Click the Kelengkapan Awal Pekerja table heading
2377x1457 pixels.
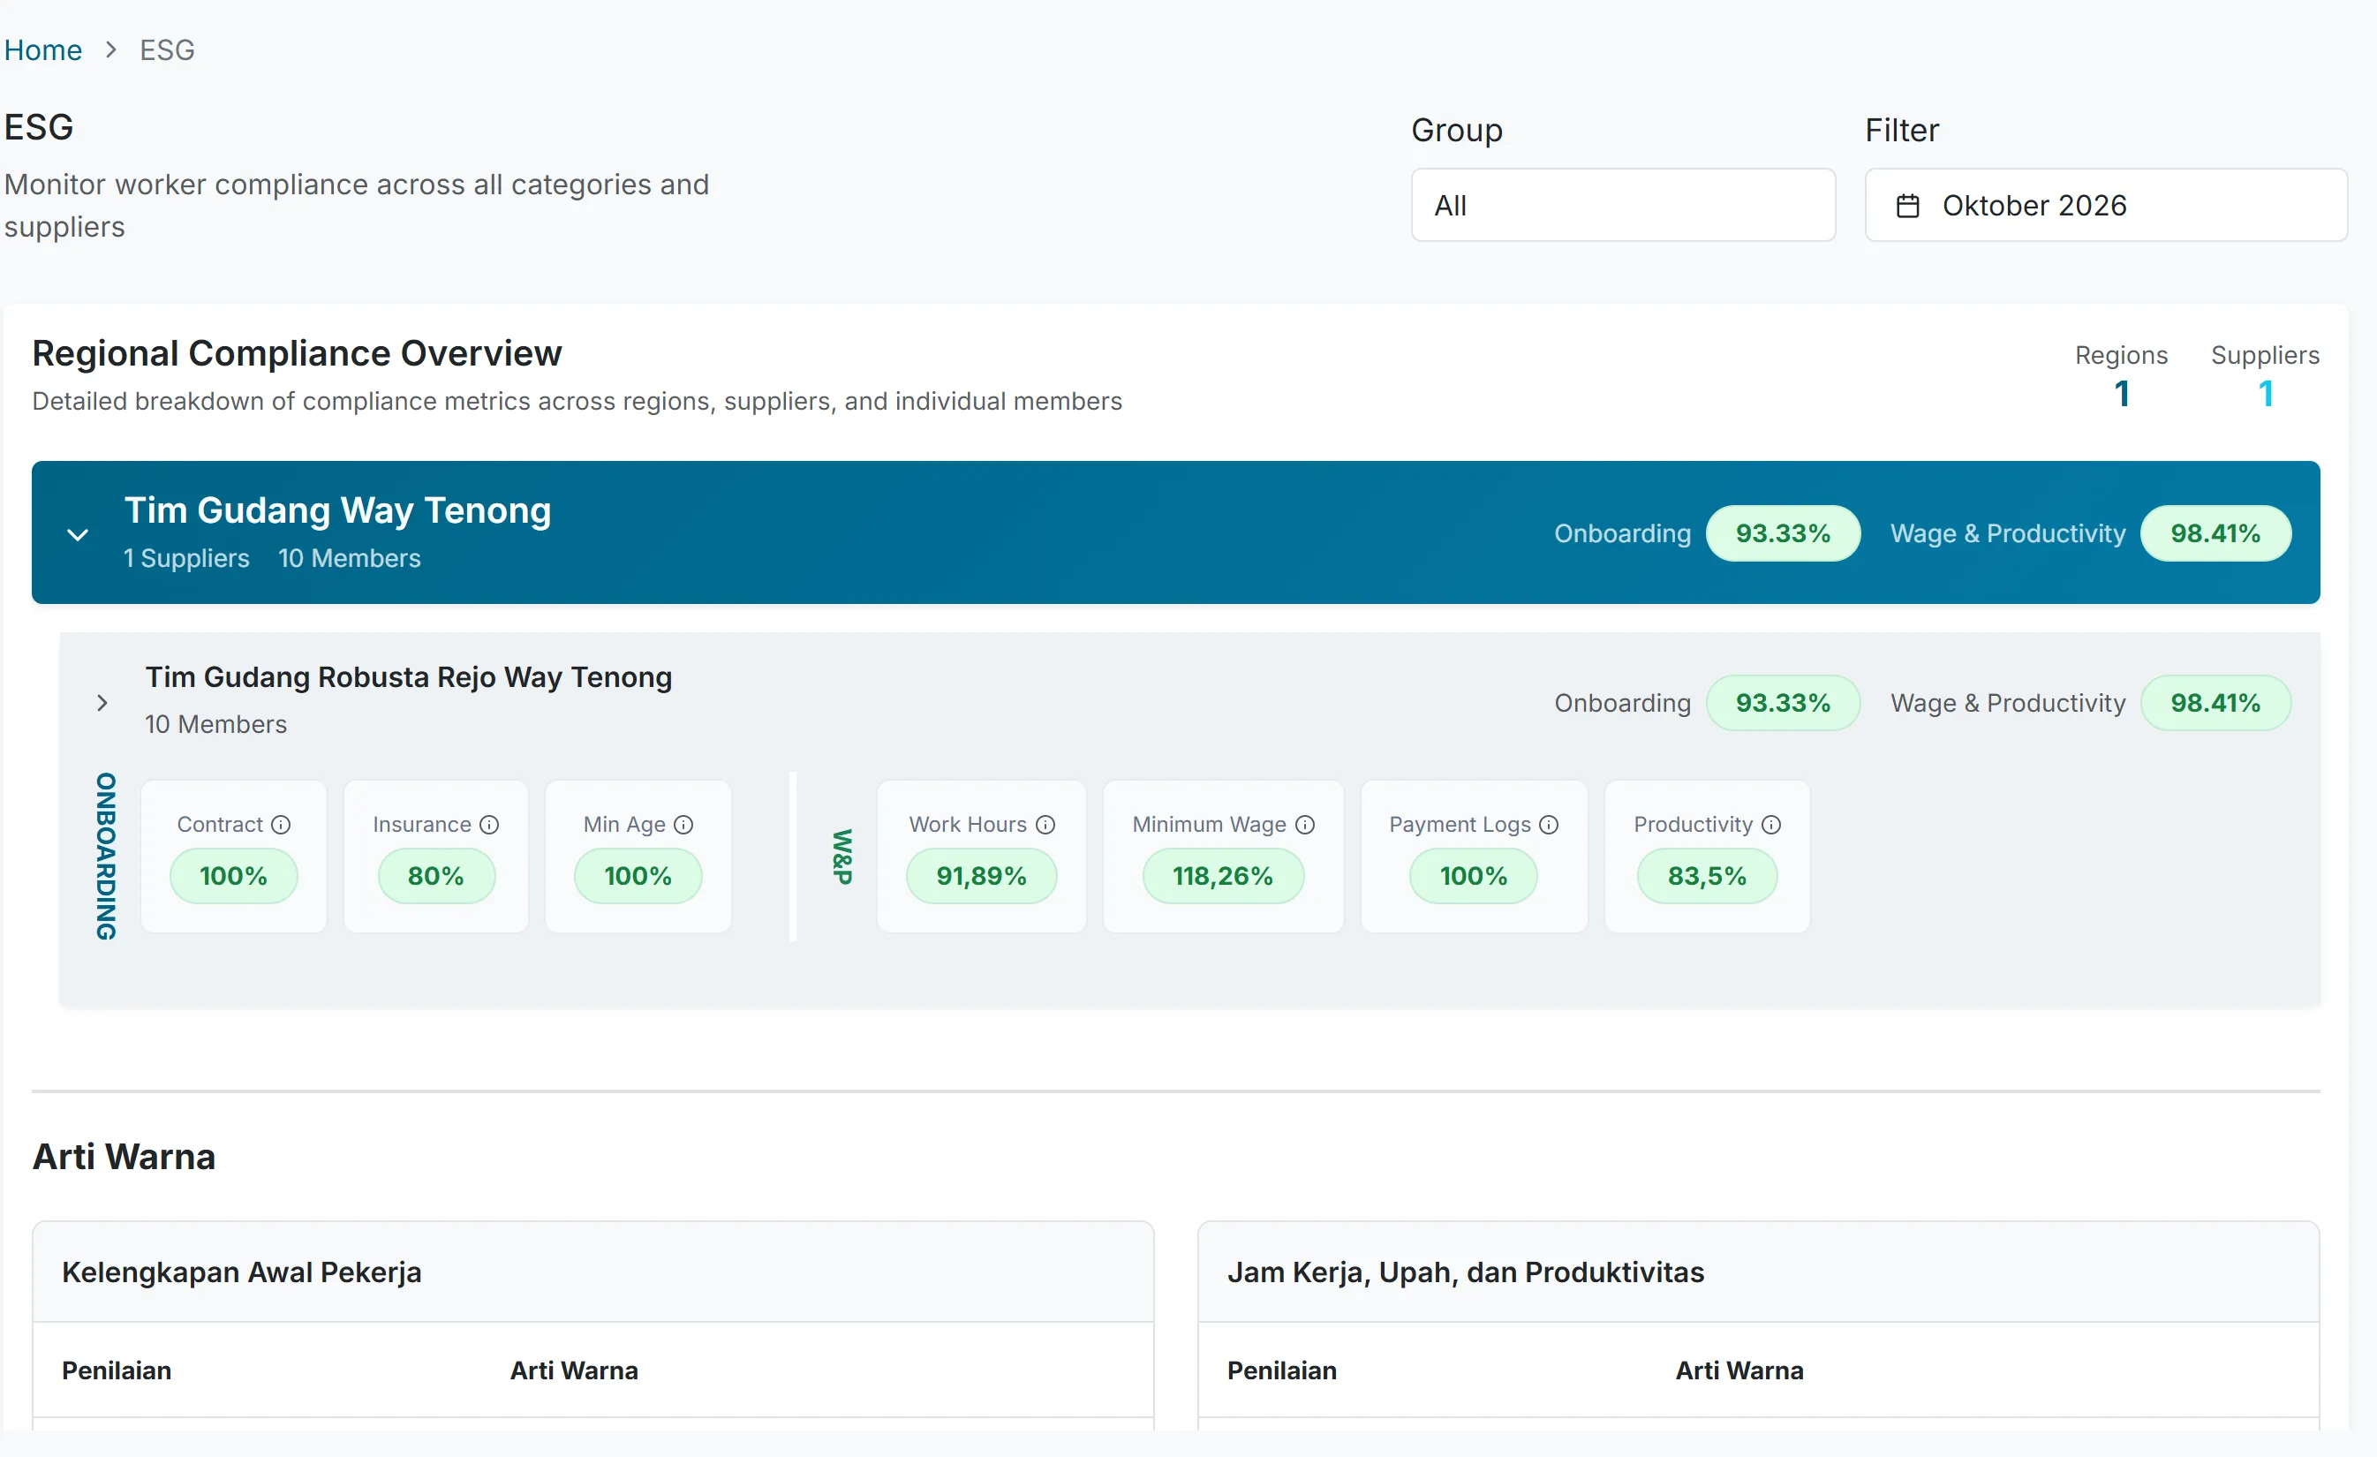coord(241,1272)
